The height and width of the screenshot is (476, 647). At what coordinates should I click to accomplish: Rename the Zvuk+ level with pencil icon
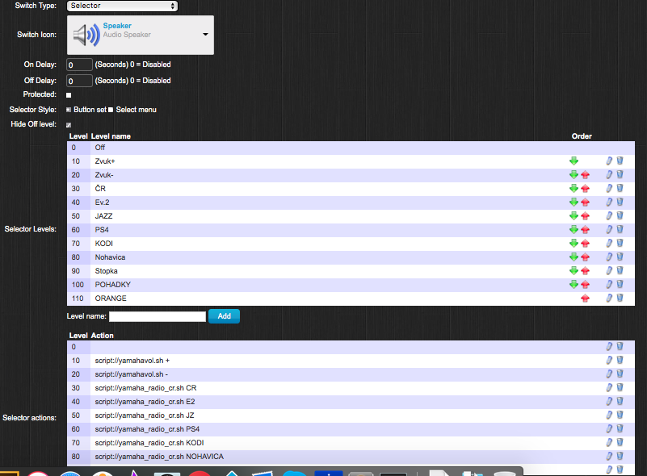(x=609, y=161)
